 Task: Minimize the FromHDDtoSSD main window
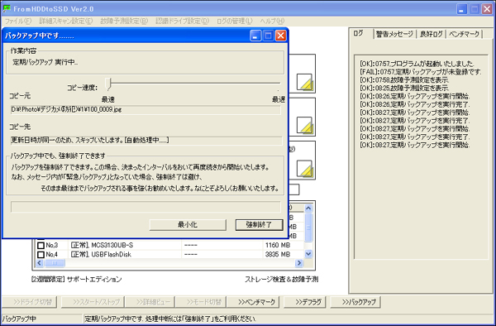point(462,9)
